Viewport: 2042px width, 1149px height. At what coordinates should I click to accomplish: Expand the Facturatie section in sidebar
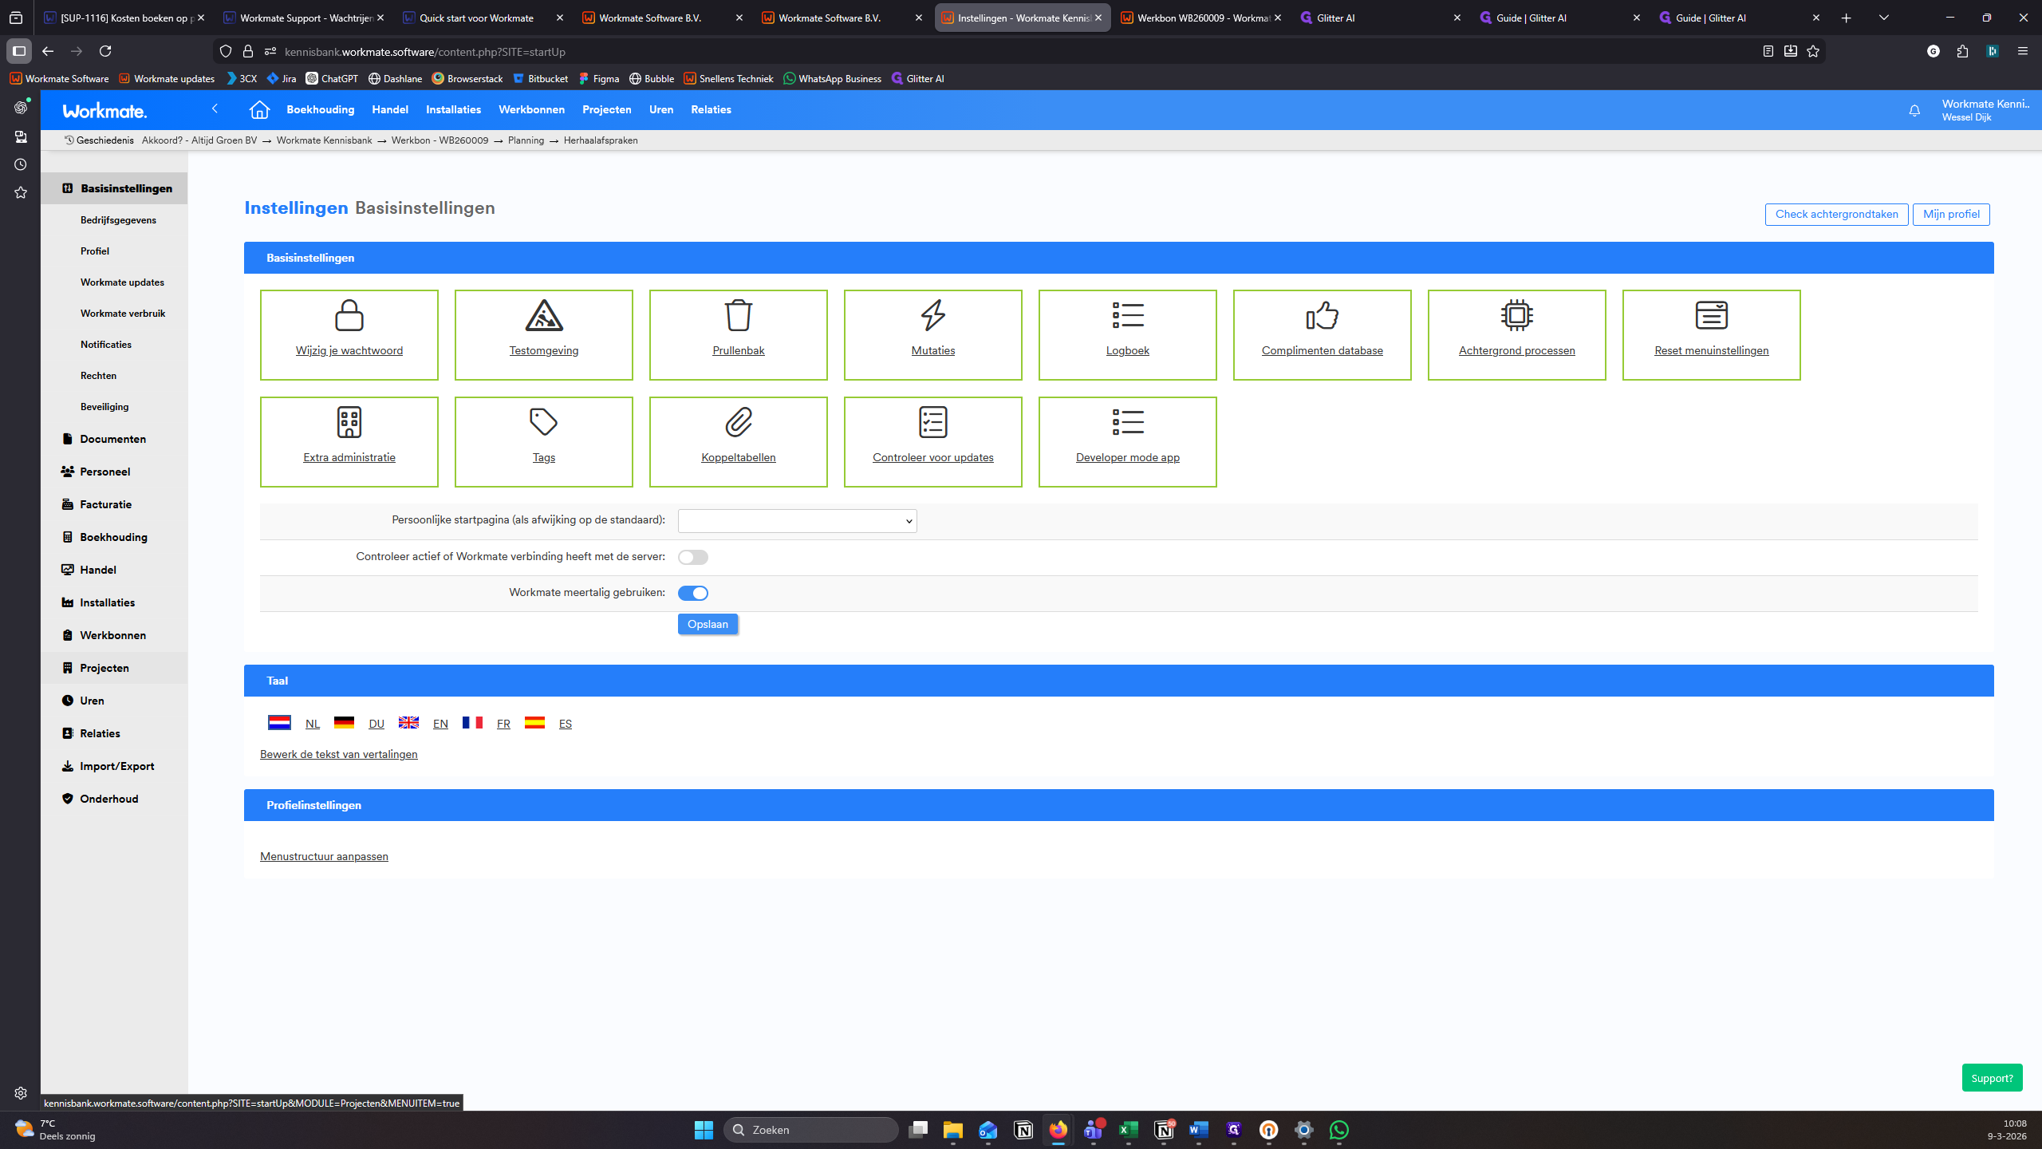point(105,504)
